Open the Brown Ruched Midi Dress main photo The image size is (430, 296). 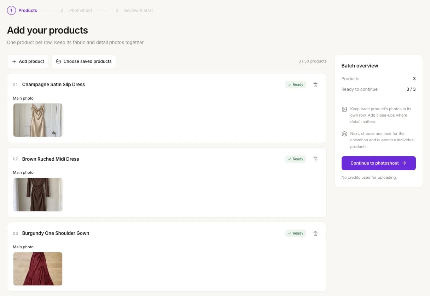point(38,195)
